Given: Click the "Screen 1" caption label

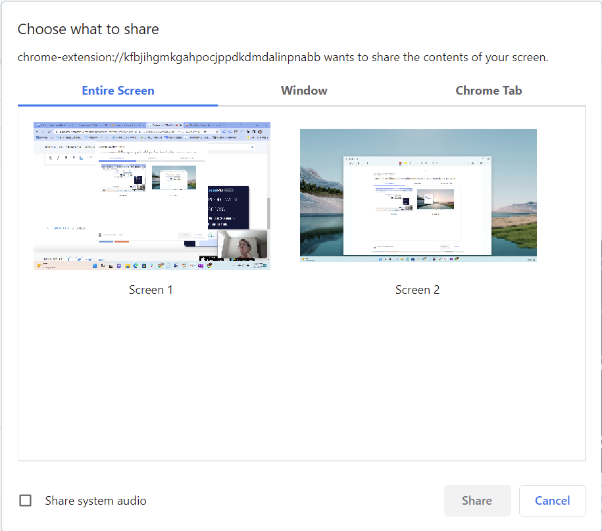Looking at the screenshot, I should click(x=151, y=290).
